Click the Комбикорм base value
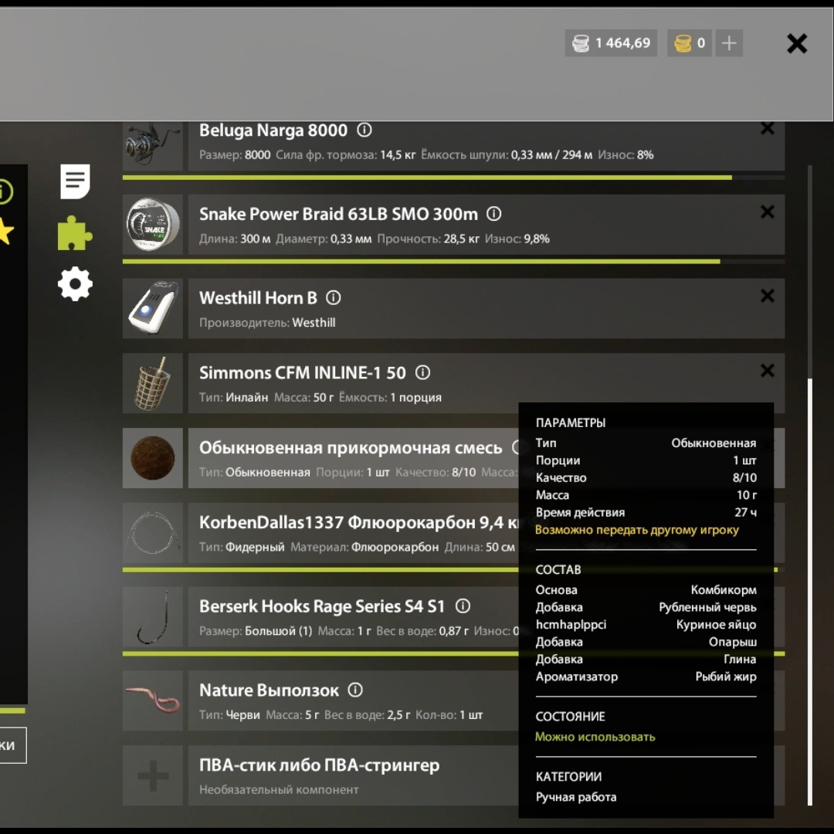The width and height of the screenshot is (834, 834). 724,590
